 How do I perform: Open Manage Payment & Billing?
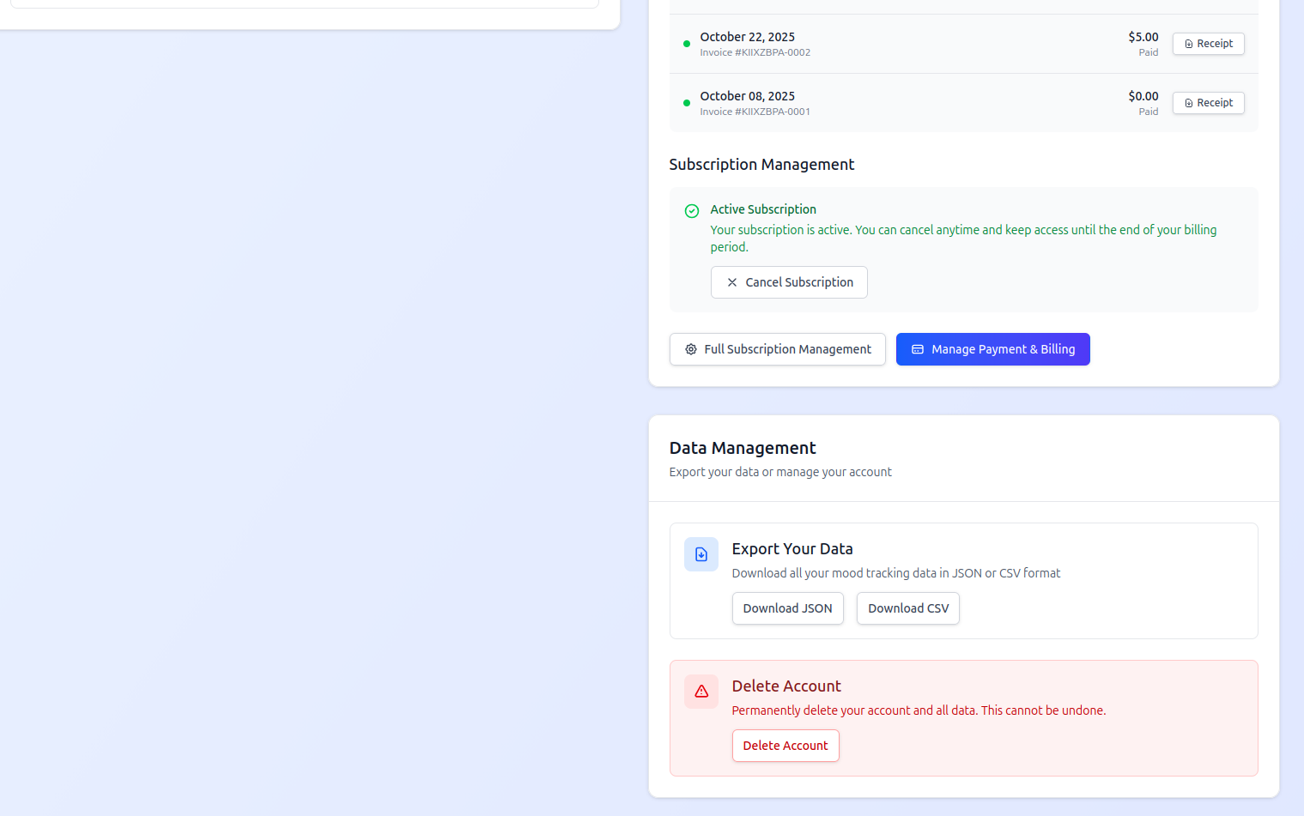click(x=992, y=349)
